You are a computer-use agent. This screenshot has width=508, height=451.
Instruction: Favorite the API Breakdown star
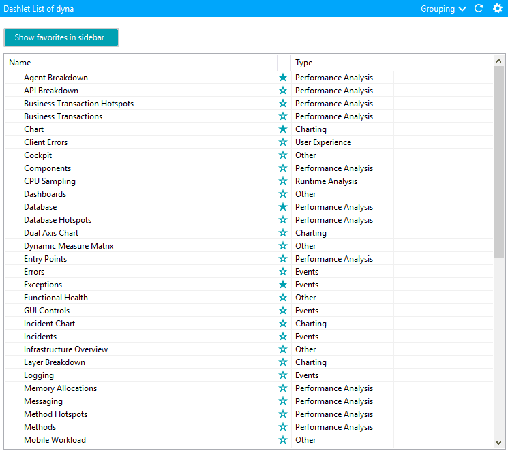pyautogui.click(x=283, y=91)
